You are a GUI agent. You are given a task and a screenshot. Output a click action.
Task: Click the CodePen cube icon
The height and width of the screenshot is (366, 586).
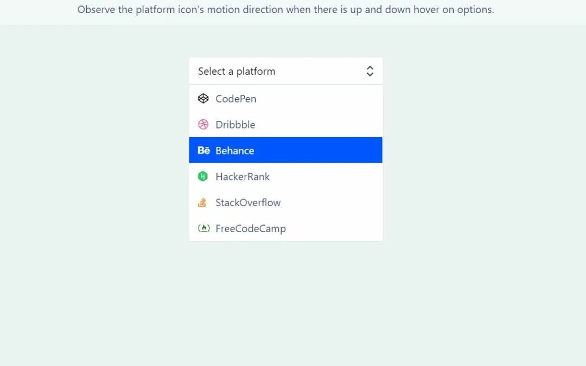tap(203, 99)
